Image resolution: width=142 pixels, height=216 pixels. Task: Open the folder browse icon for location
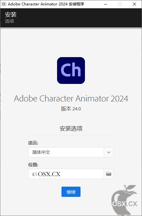109,174
